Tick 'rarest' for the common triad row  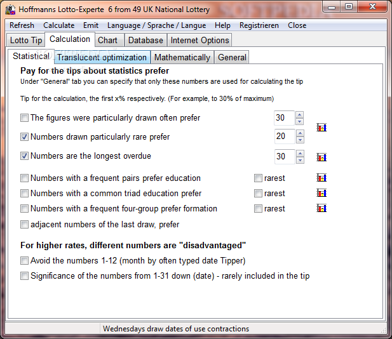point(258,194)
